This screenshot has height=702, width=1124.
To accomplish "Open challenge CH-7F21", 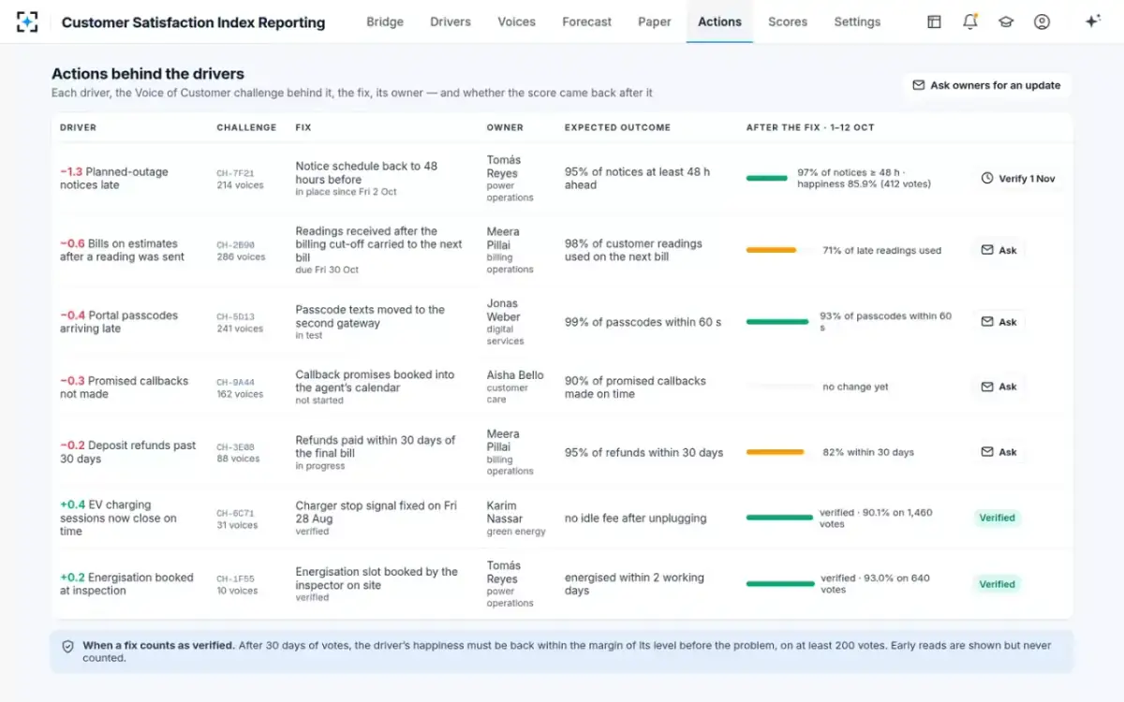I will pos(235,173).
